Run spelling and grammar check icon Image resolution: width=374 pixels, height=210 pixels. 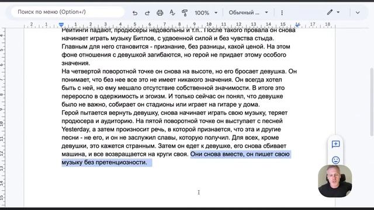pos(172,13)
